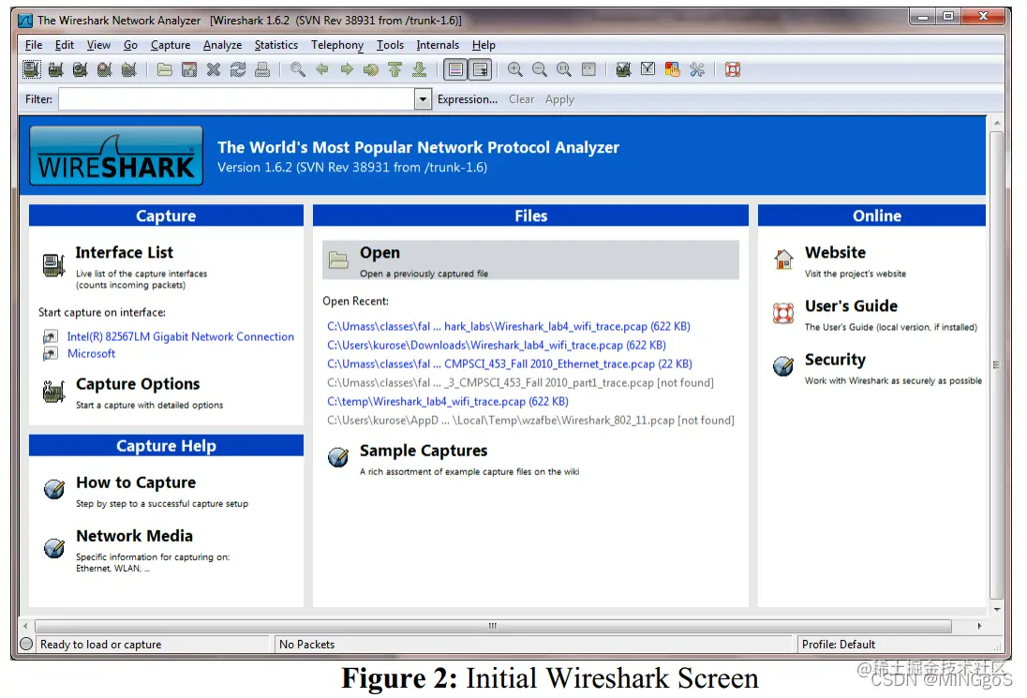Open the Statistics menu
This screenshot has width=1027, height=698.
[275, 45]
